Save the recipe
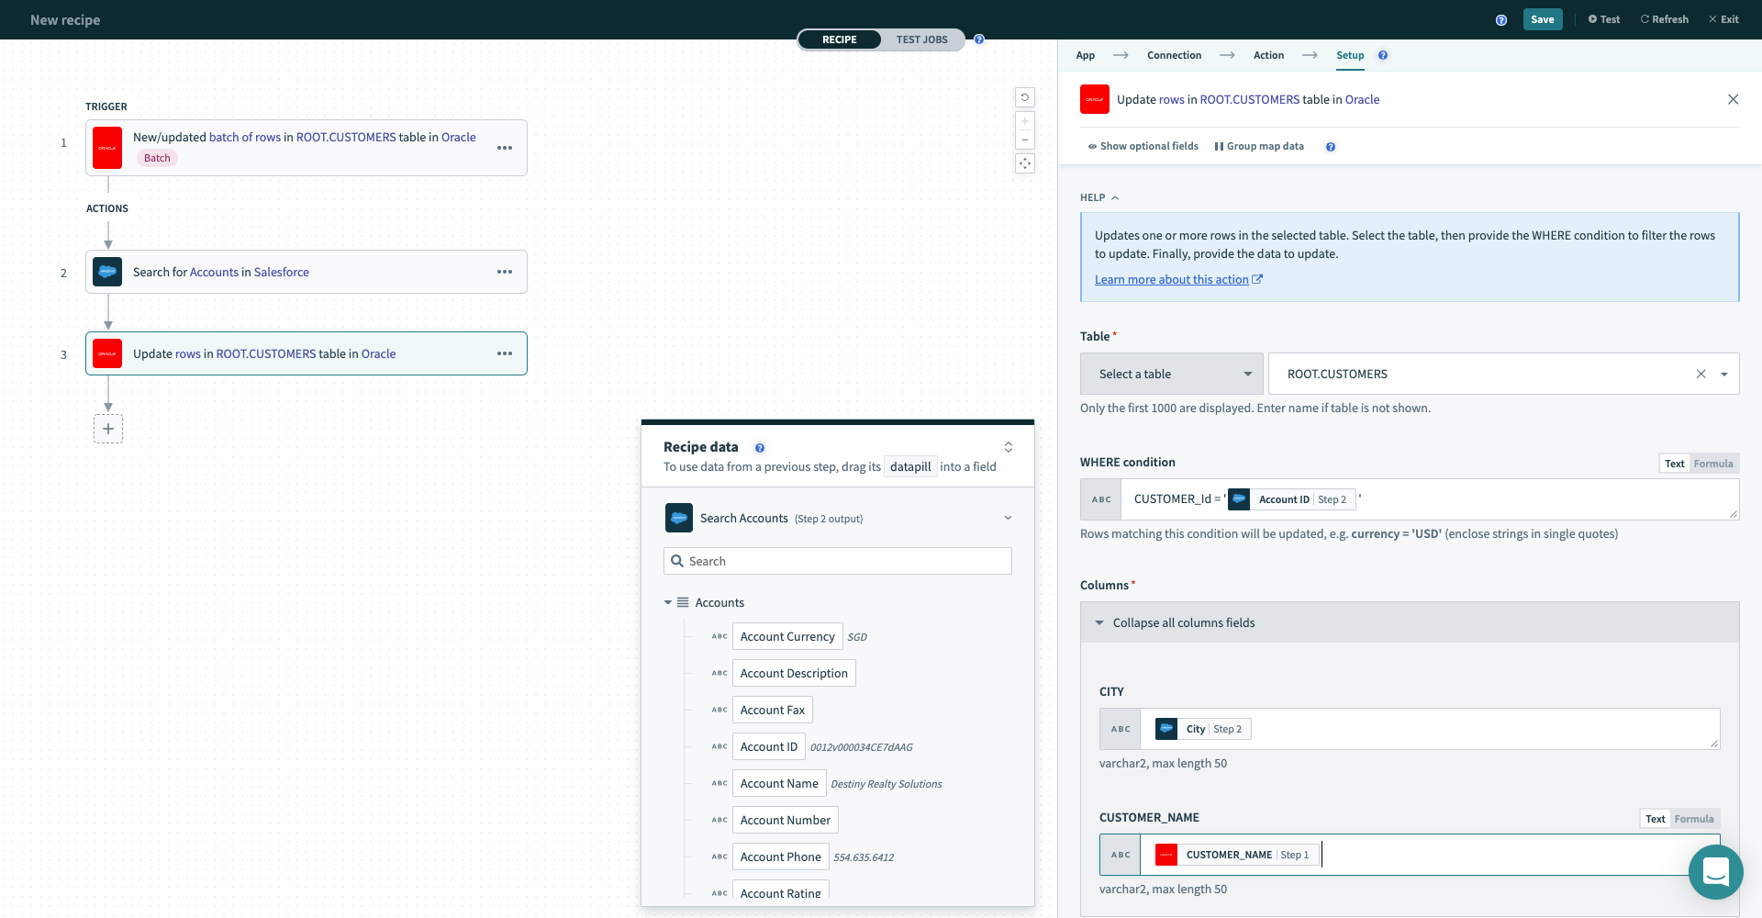 pyautogui.click(x=1543, y=18)
